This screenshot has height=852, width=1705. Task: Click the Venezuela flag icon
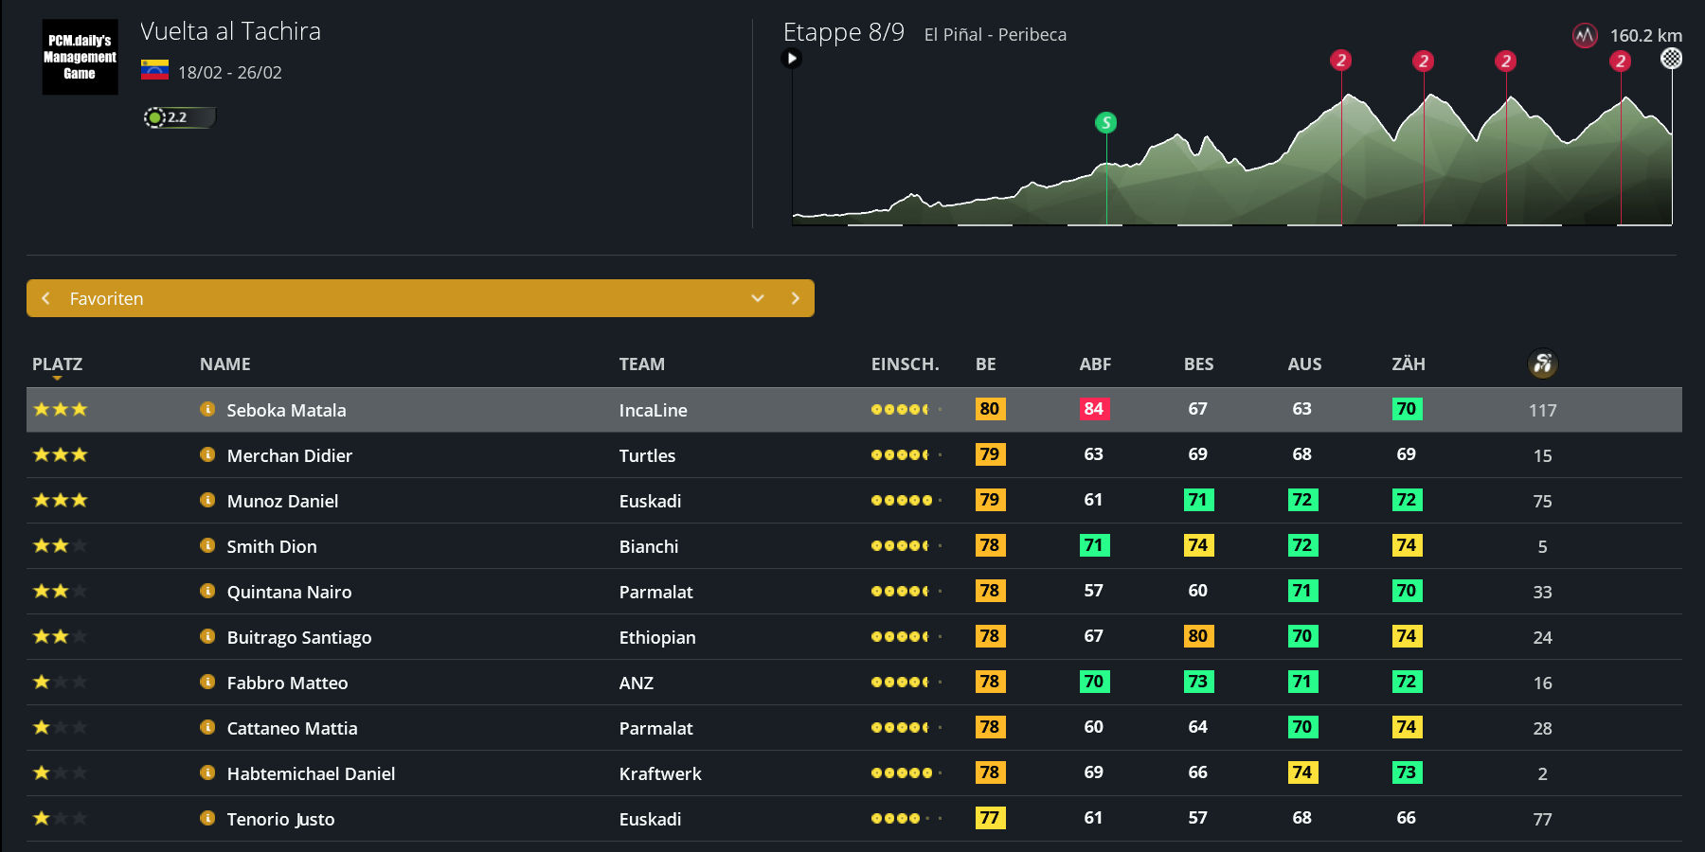click(154, 71)
